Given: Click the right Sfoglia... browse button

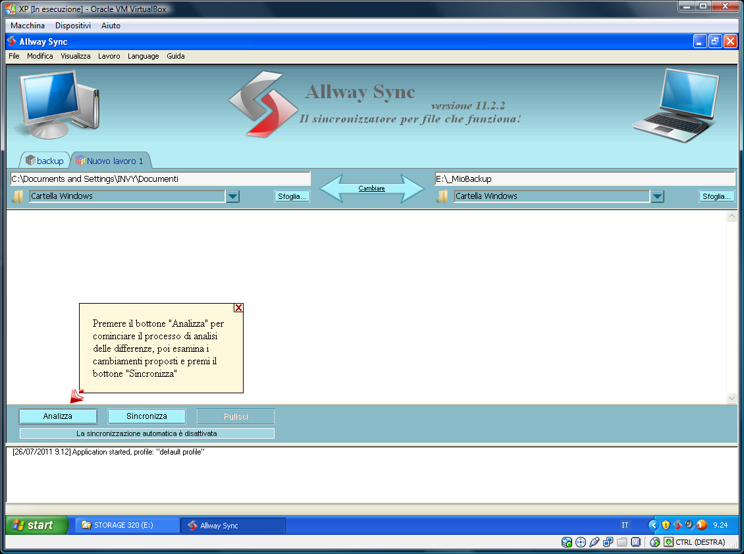Looking at the screenshot, I should [716, 196].
